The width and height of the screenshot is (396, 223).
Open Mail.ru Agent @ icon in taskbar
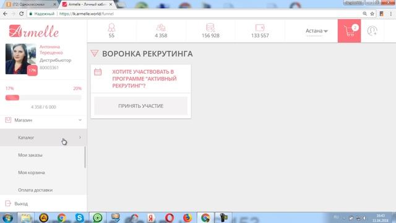[98, 217]
